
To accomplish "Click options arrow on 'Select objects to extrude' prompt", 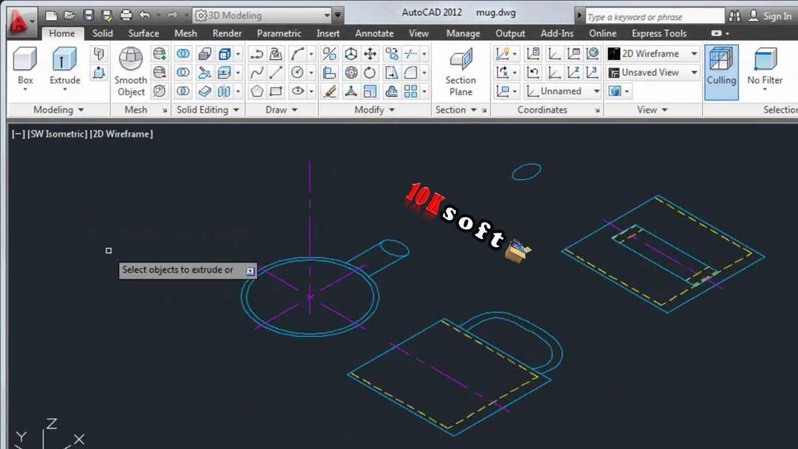I will tap(250, 271).
